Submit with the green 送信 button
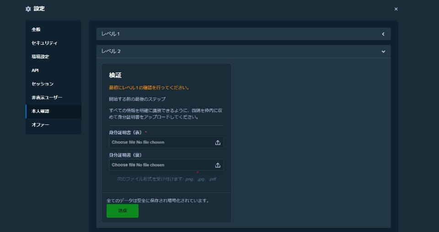This screenshot has height=232, width=439. (123, 211)
